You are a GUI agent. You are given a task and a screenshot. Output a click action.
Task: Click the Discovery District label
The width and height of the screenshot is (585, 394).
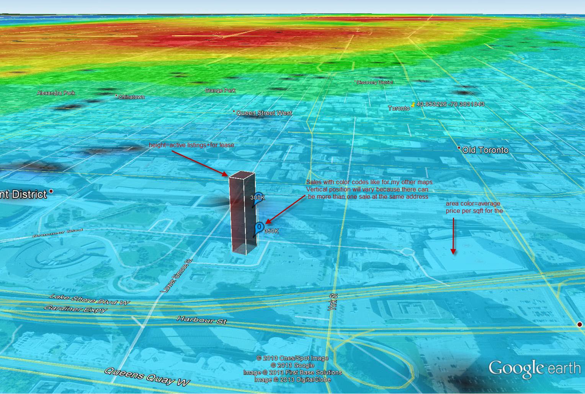(x=375, y=82)
